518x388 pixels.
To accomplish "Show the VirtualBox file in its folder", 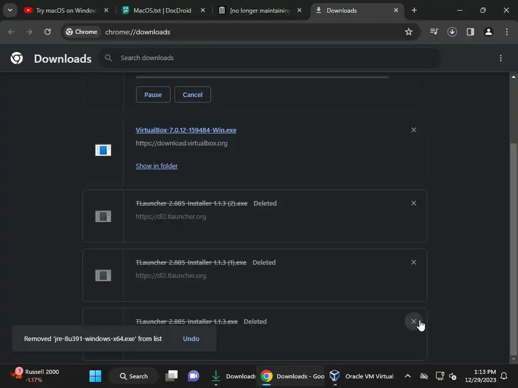I will [x=157, y=166].
